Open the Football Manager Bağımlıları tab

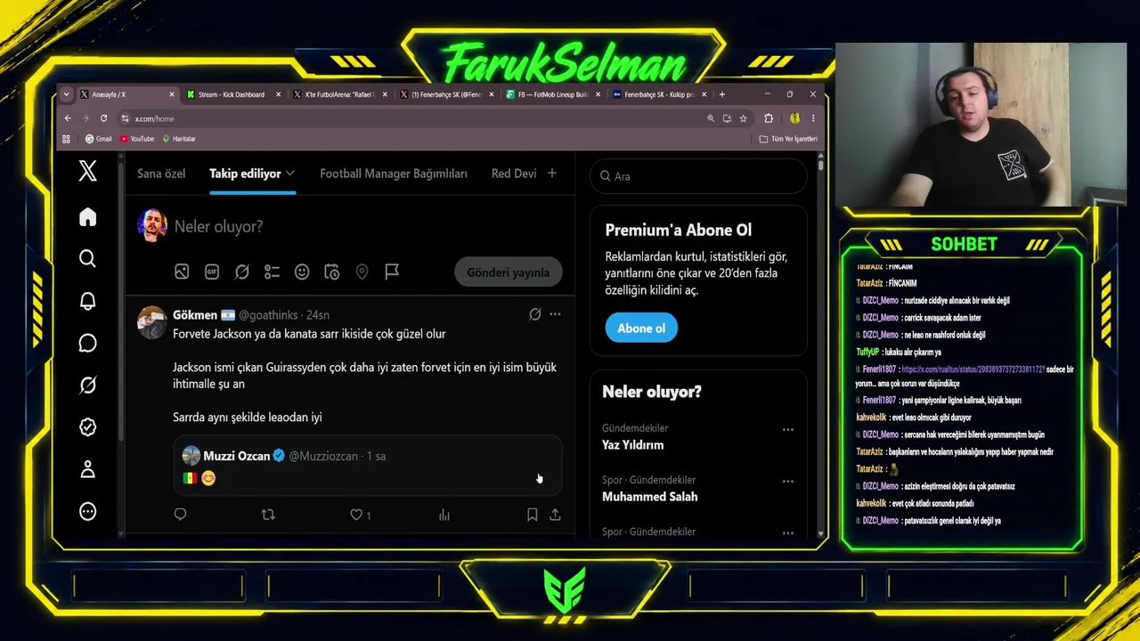[394, 174]
